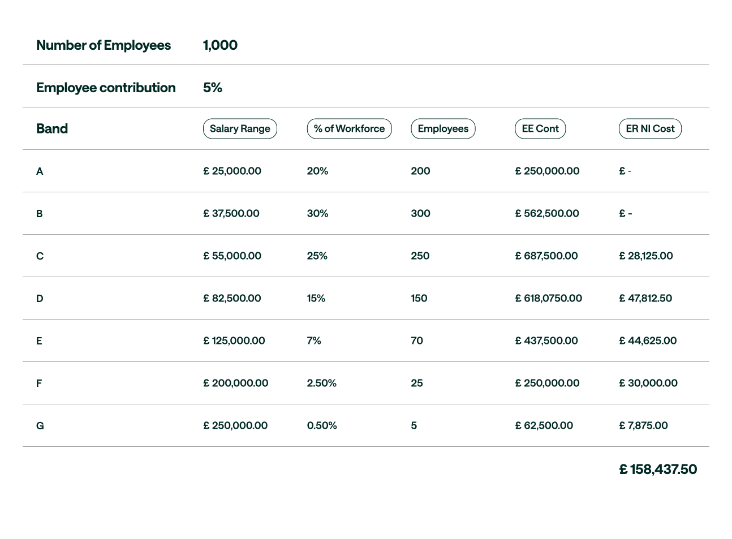Screen dimensions: 732x539
Task: Select the 1,000 employees value
Action: tap(220, 45)
